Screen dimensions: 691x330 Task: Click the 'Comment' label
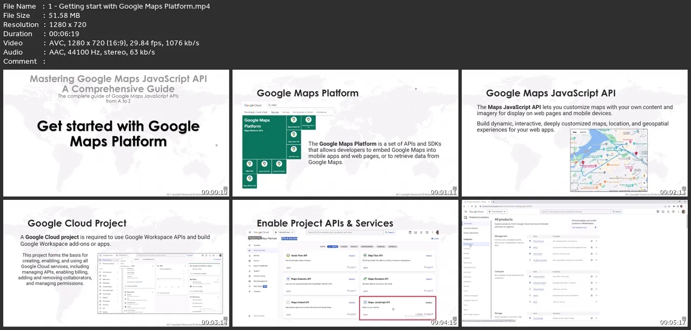(x=20, y=61)
